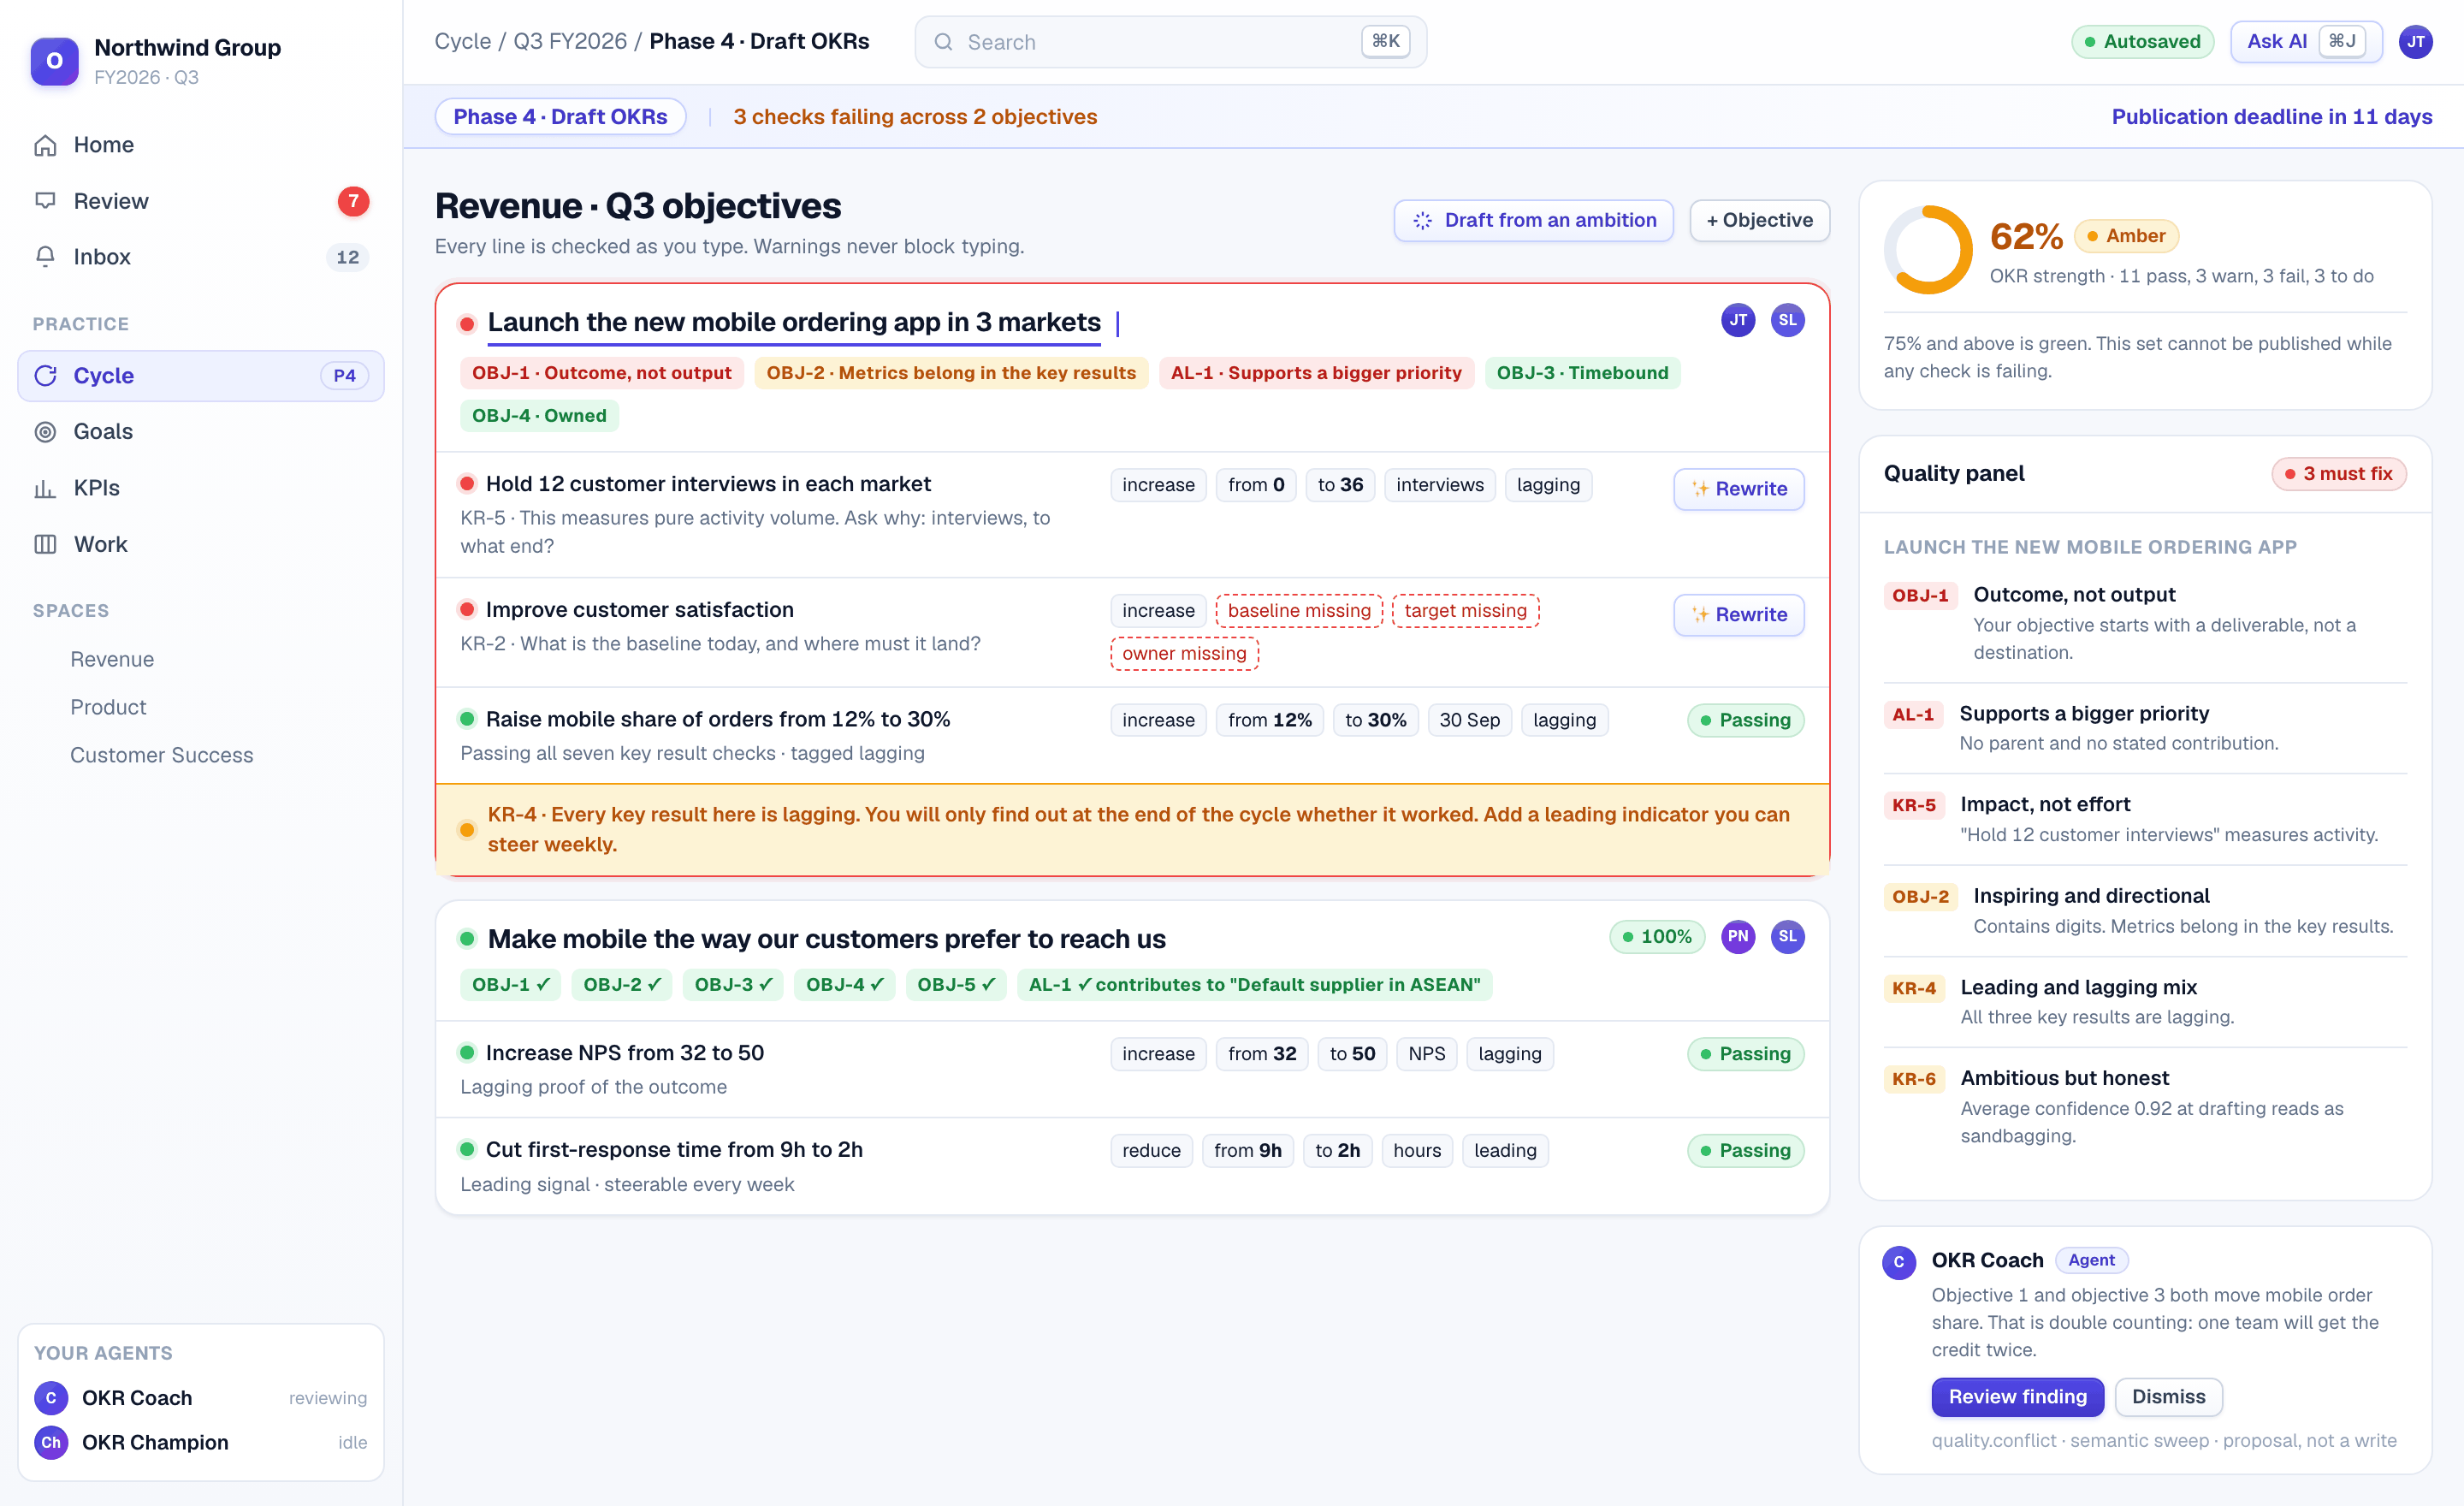The width and height of the screenshot is (2464, 1506).
Task: Open the KR-6 Ambitious but honest finding
Action: [2145, 1106]
